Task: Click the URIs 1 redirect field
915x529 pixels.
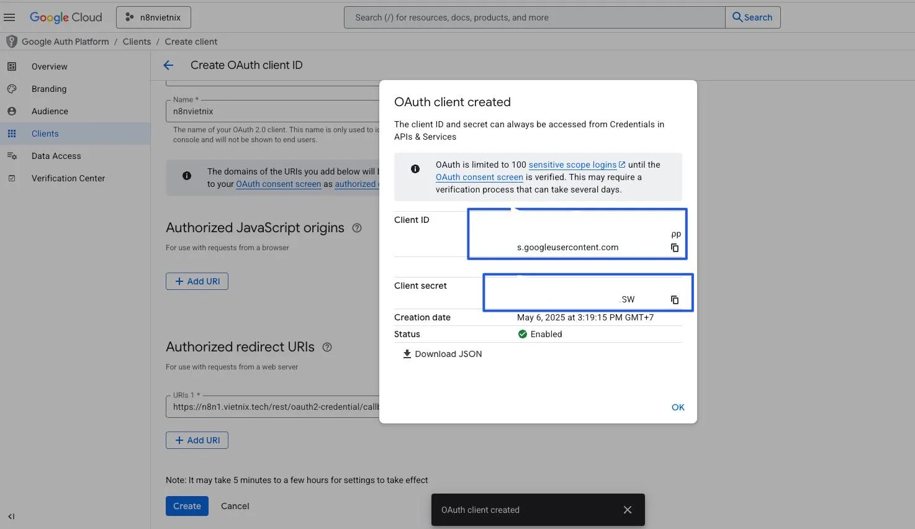Action: click(x=273, y=407)
